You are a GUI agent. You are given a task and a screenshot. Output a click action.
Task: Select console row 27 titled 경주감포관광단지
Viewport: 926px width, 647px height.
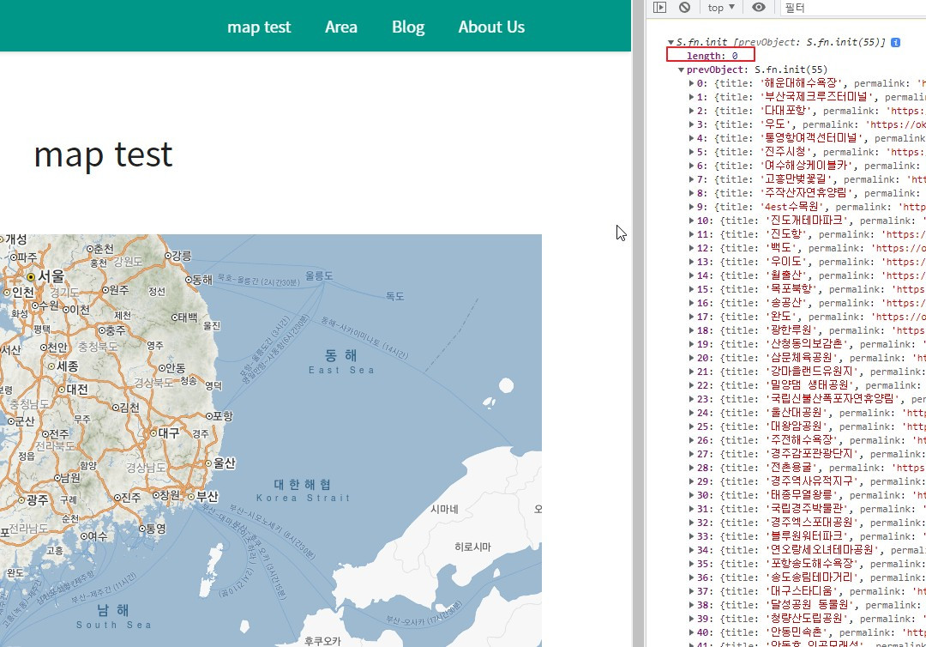pos(807,454)
